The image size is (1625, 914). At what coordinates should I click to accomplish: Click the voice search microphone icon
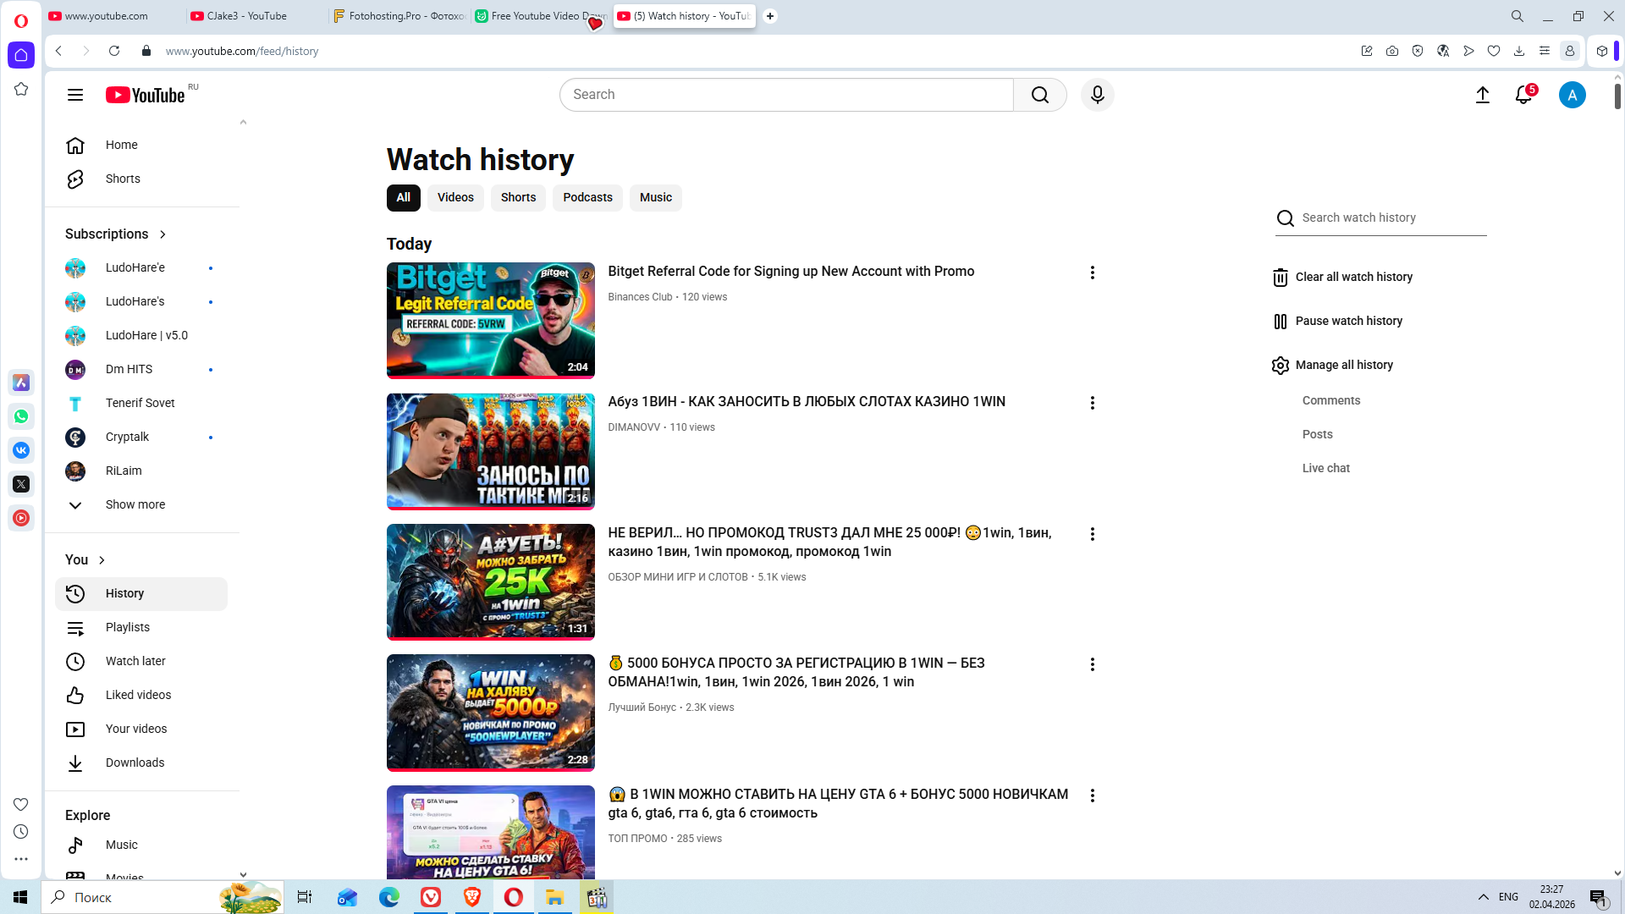(x=1097, y=95)
